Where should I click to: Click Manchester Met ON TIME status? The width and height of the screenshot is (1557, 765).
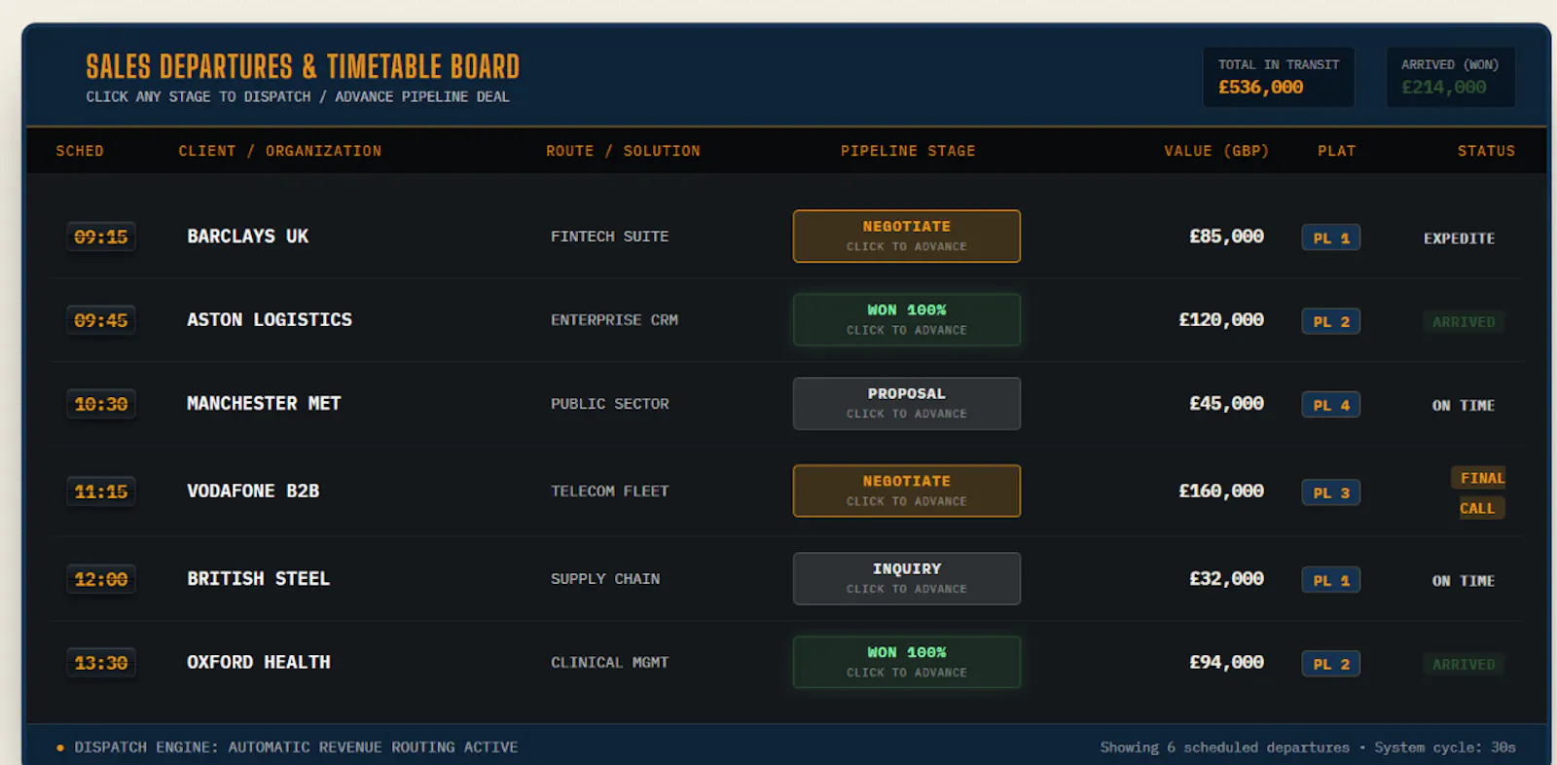coord(1464,406)
